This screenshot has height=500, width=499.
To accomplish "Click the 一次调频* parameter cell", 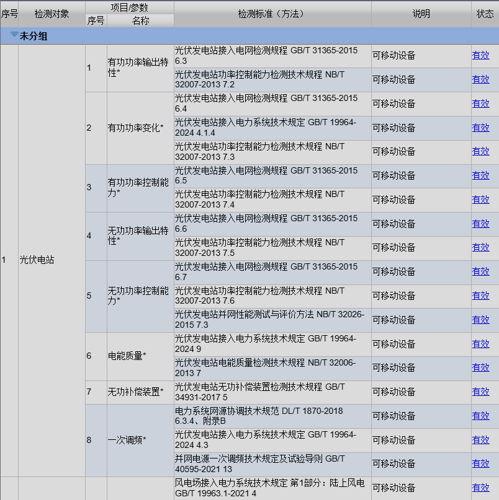I will pyautogui.click(x=127, y=440).
